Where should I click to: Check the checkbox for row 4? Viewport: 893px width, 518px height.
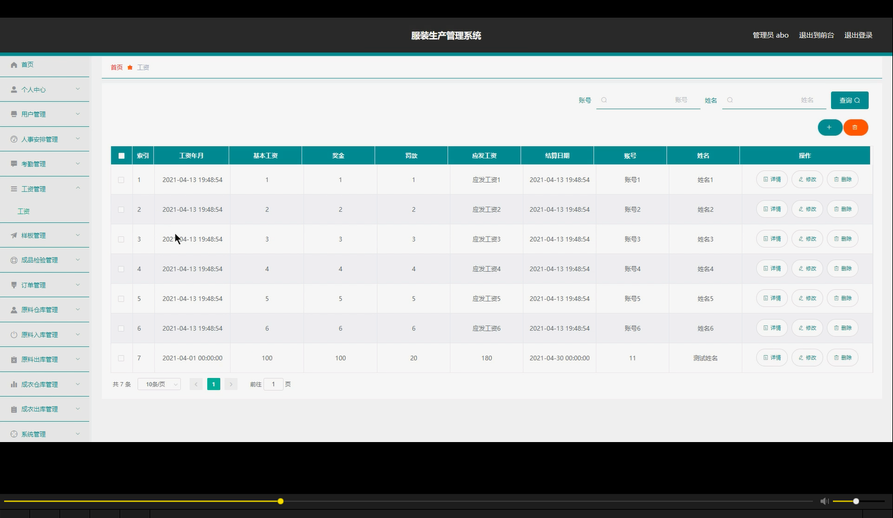point(121,269)
